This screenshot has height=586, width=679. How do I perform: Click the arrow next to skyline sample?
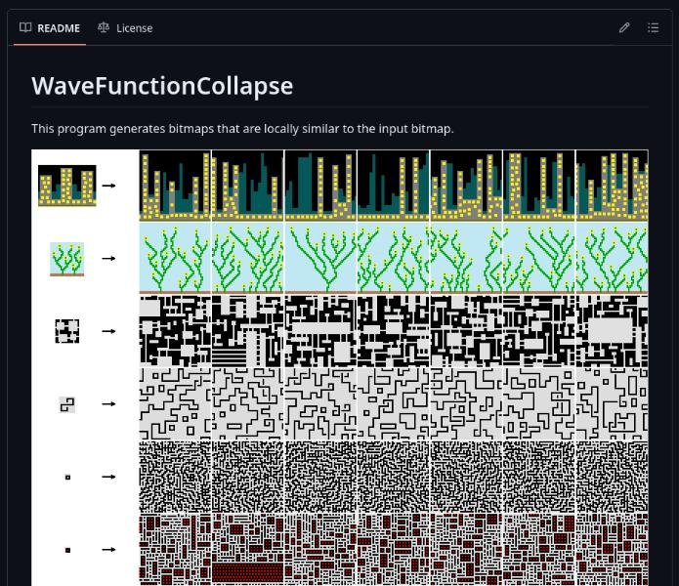click(108, 186)
